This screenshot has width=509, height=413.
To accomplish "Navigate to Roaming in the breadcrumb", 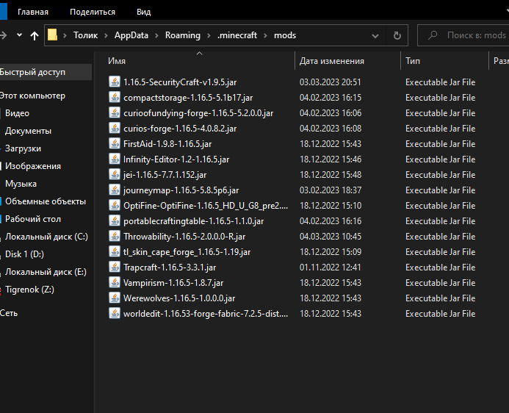I will (x=183, y=35).
